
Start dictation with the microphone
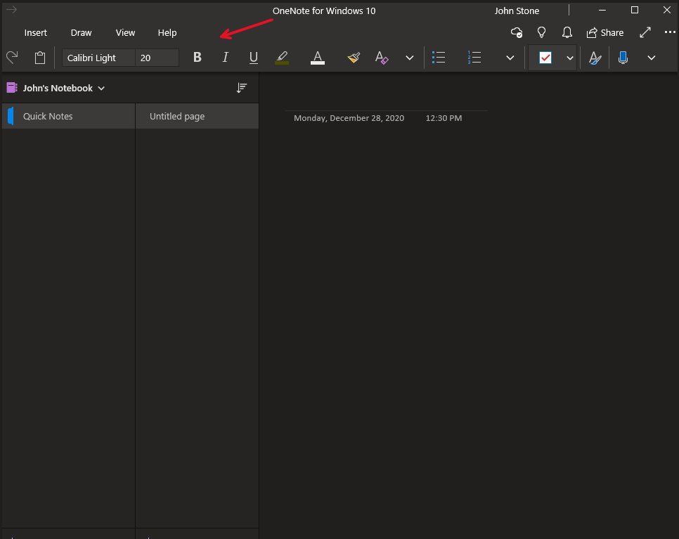pos(623,58)
